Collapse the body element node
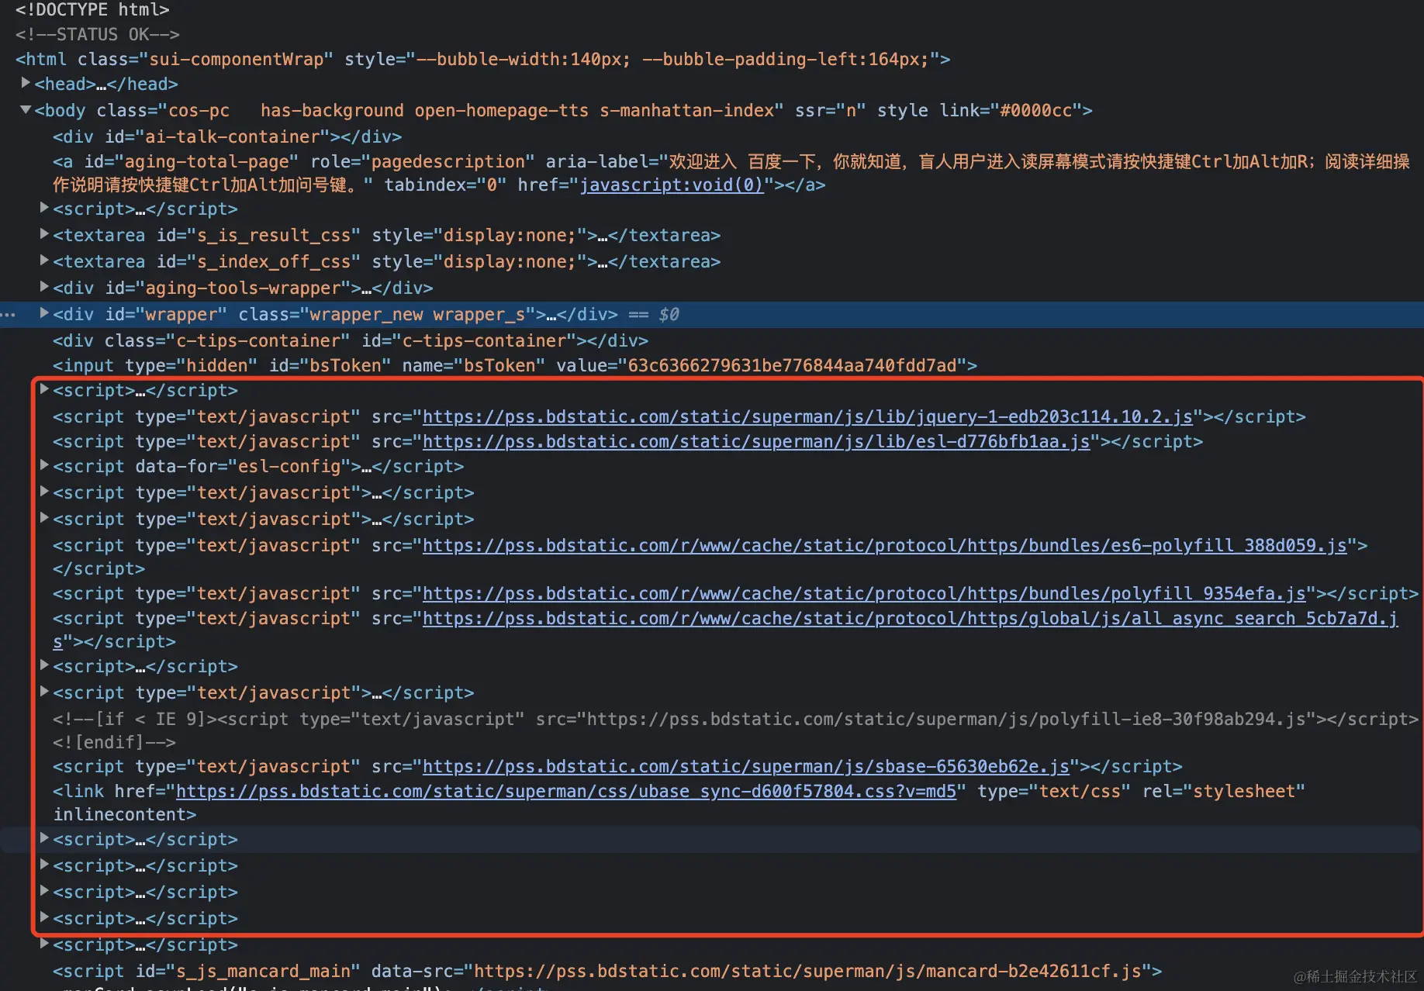The height and width of the screenshot is (991, 1424). 26,109
